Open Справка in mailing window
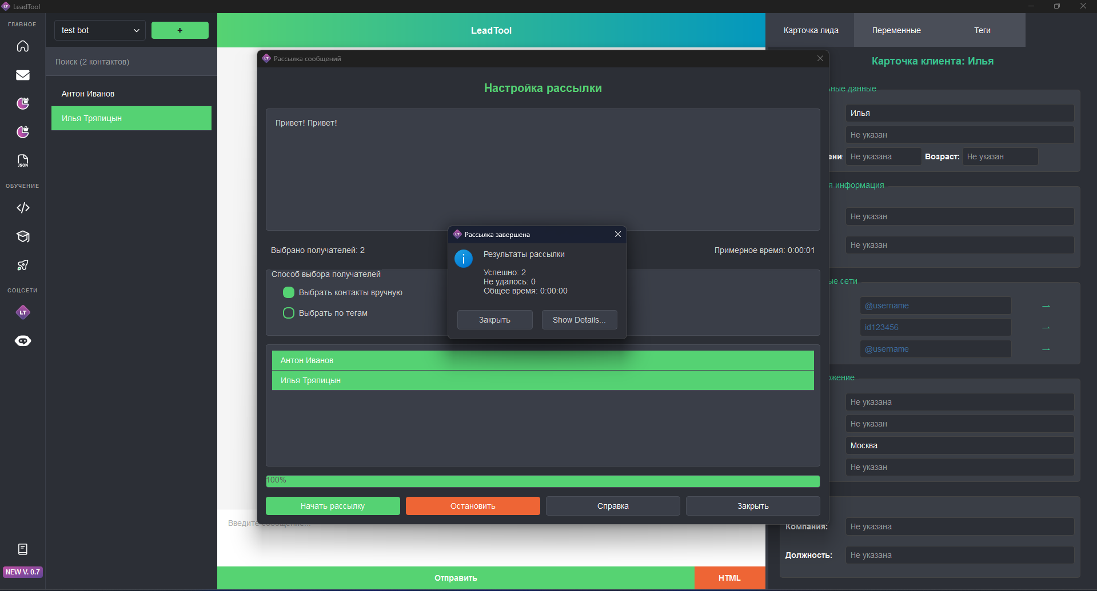The height and width of the screenshot is (591, 1097). coord(613,506)
